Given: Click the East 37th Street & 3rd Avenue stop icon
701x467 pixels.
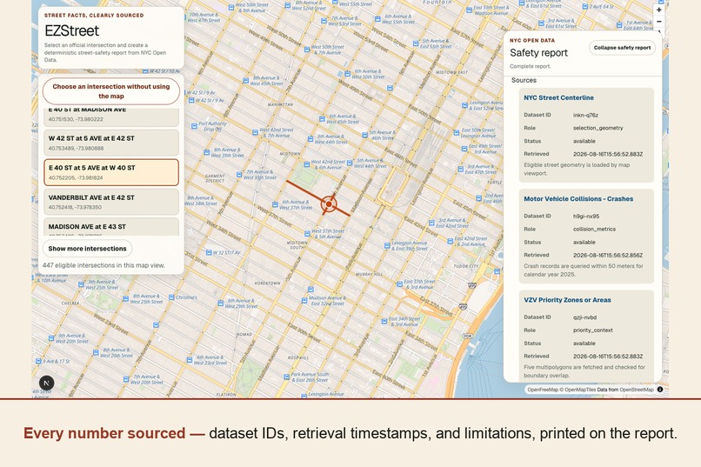Looking at the screenshot, I should (x=399, y=284).
